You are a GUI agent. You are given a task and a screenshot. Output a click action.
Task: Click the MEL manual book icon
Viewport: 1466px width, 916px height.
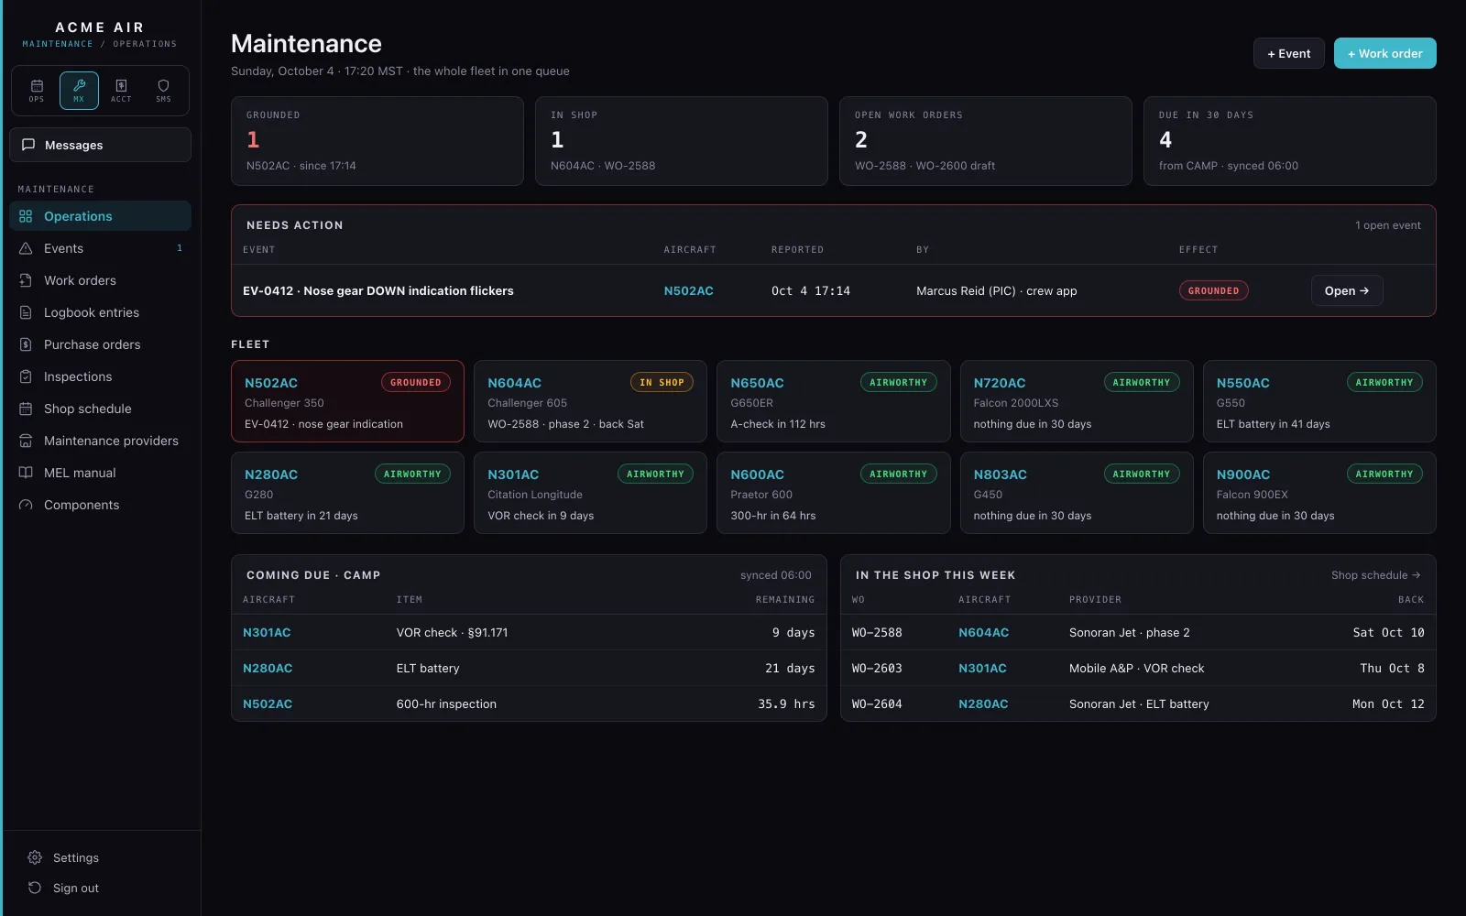26,473
